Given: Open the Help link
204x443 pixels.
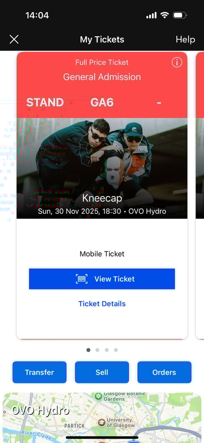Looking at the screenshot, I should (185, 39).
